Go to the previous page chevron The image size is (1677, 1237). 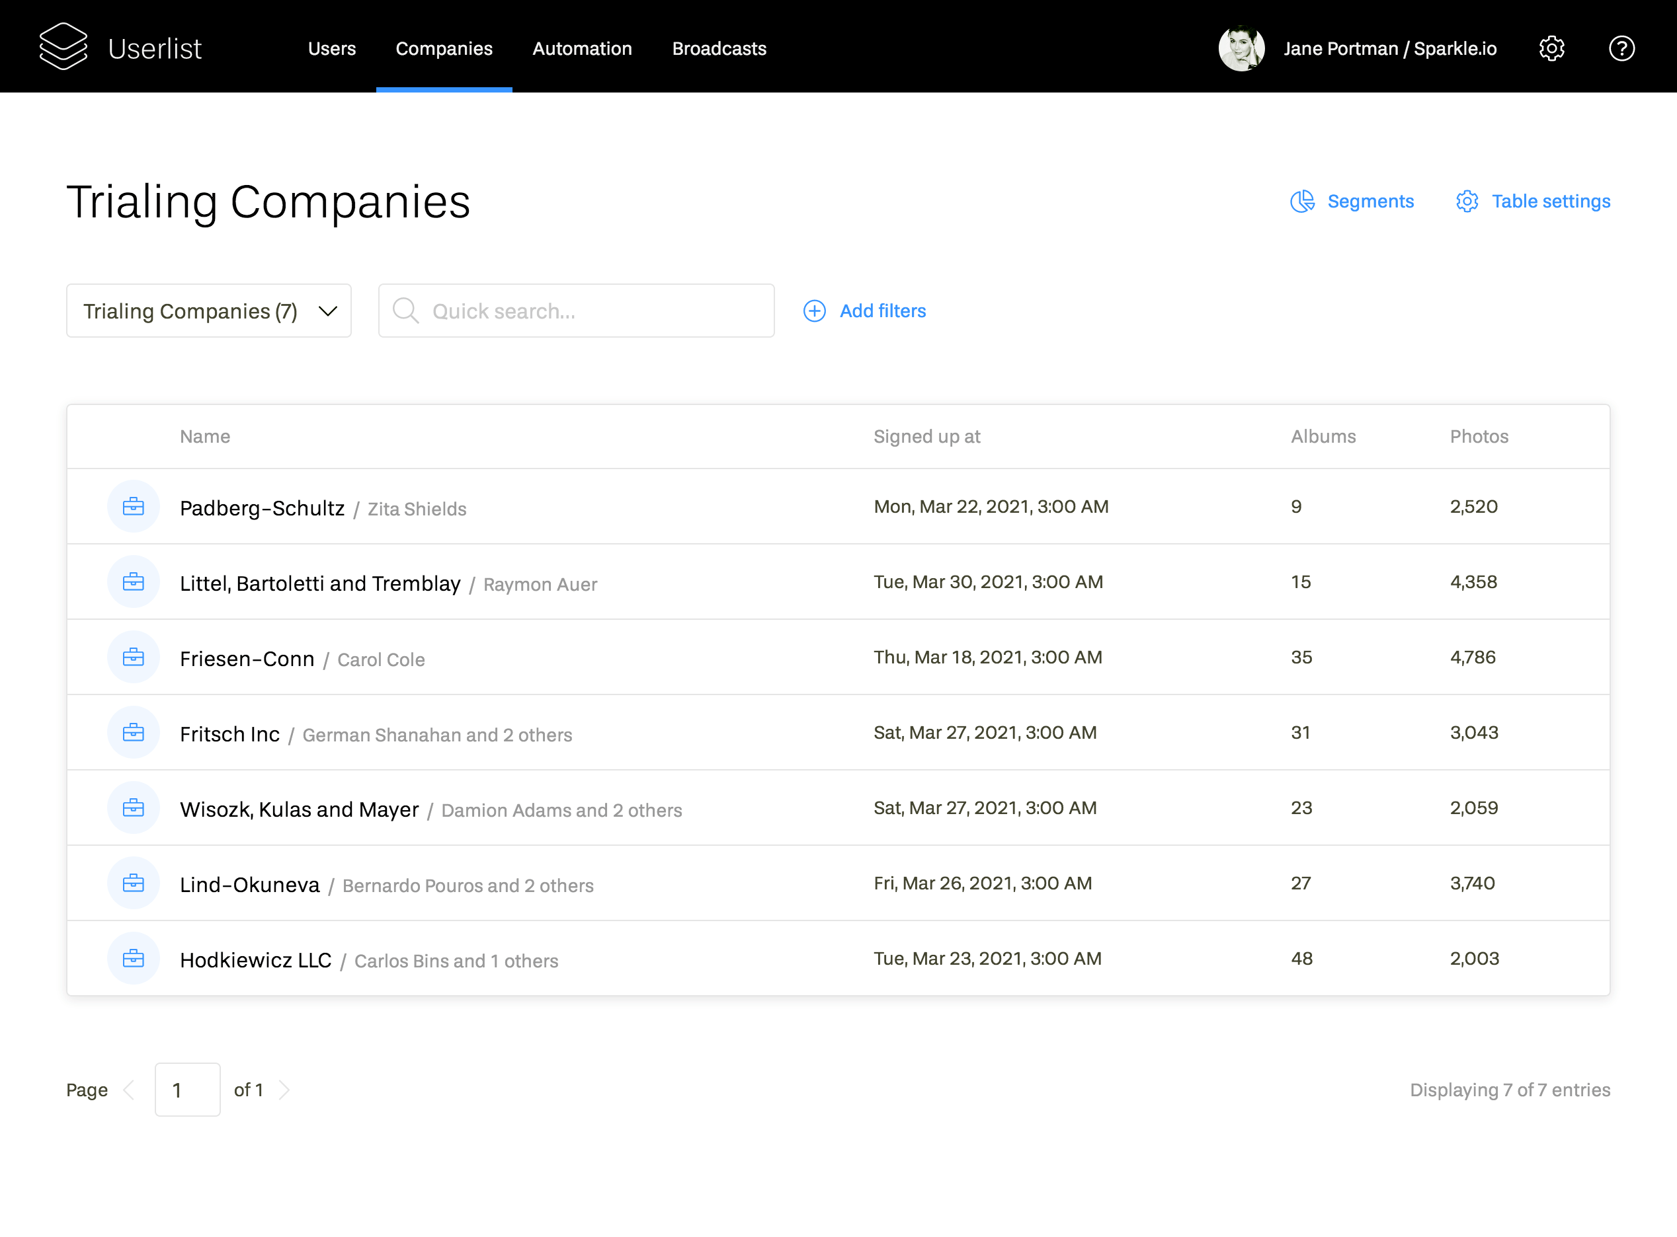click(x=129, y=1090)
